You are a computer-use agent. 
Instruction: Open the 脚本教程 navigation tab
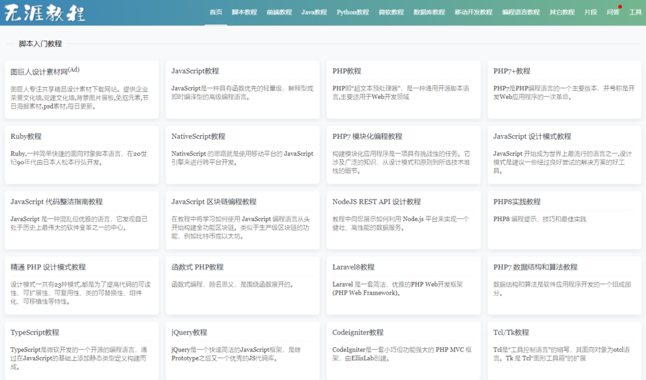(245, 11)
